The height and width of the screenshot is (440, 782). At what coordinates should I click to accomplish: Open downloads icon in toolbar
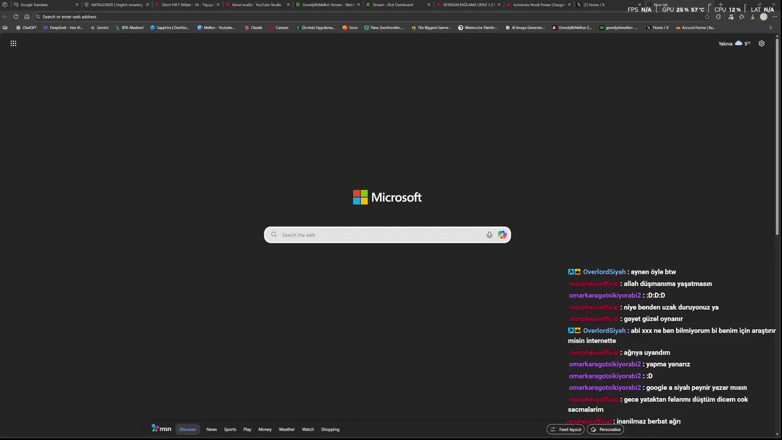(x=753, y=17)
